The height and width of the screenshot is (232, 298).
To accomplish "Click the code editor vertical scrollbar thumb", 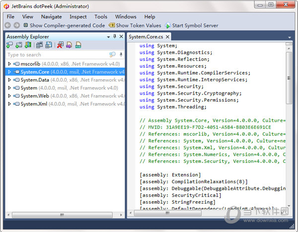I will click(x=289, y=78).
